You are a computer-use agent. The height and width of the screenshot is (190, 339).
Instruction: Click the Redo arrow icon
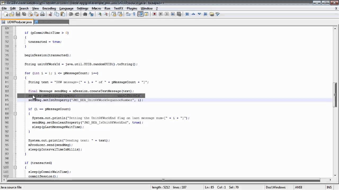click(77, 14)
